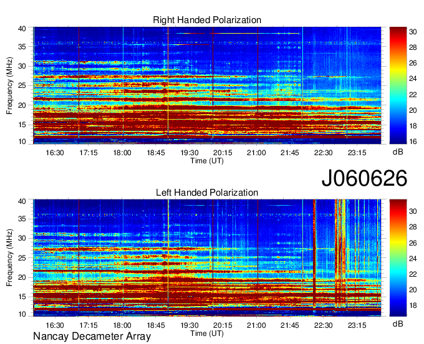
Task: Click the 10 MHz frequency tick of Right Handed plot
Action: click(x=22, y=141)
